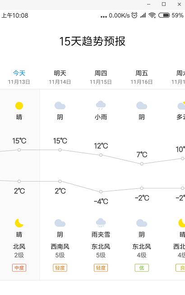Click the sleet icon above 雨夹雪
185x295 pixels.
101,223
